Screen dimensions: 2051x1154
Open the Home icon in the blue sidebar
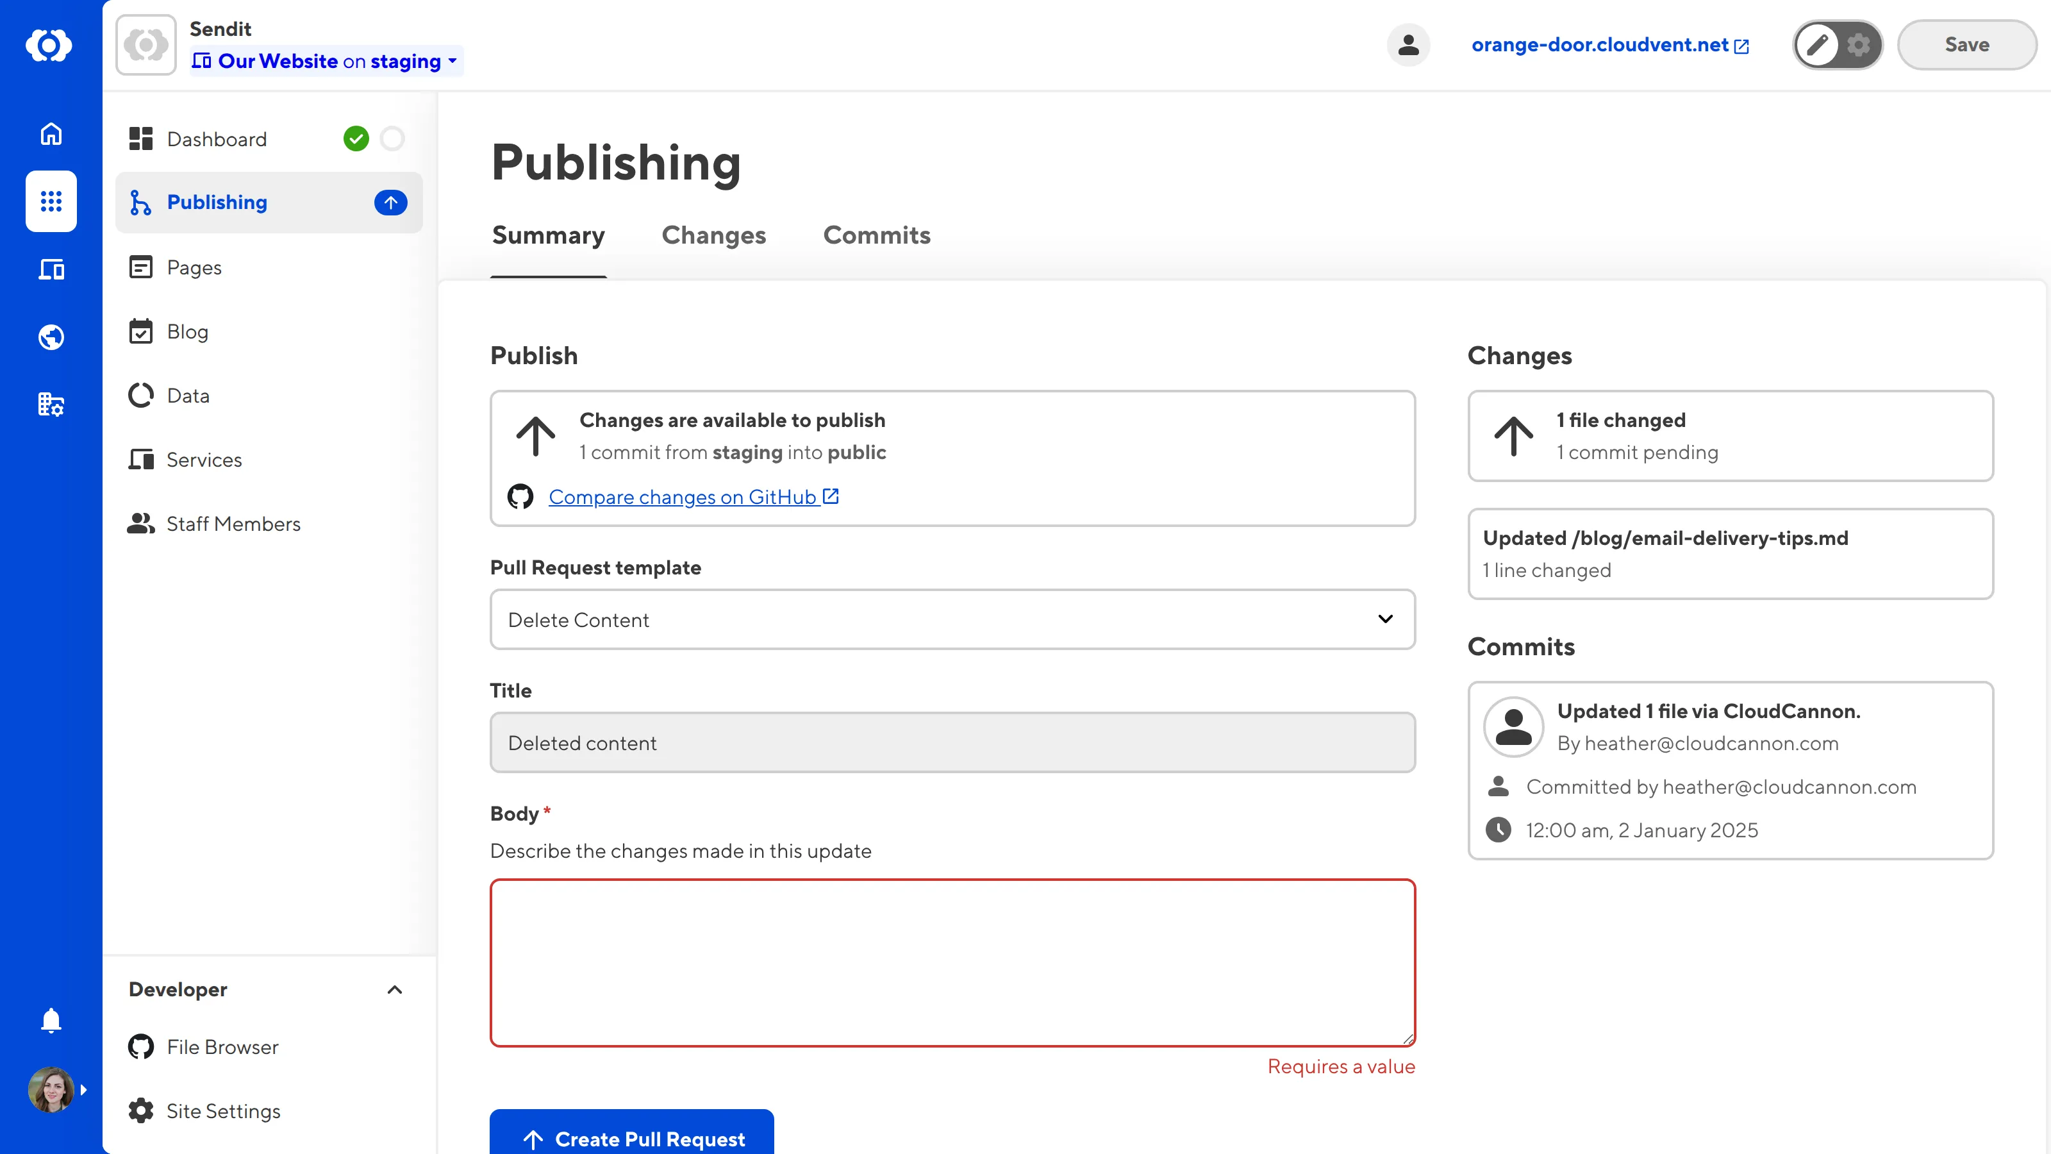[x=51, y=134]
